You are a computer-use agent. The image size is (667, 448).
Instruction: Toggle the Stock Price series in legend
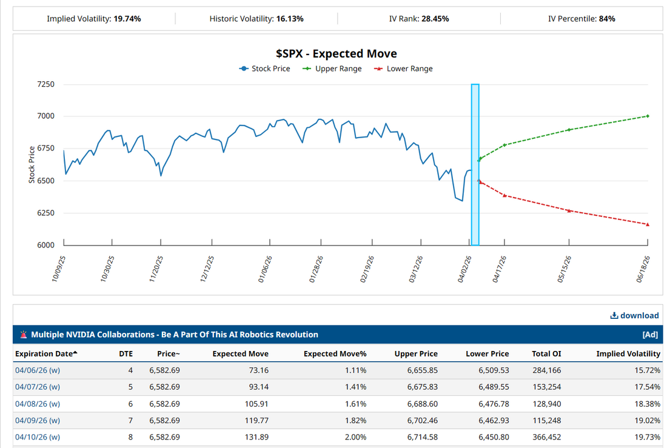pyautogui.click(x=264, y=69)
